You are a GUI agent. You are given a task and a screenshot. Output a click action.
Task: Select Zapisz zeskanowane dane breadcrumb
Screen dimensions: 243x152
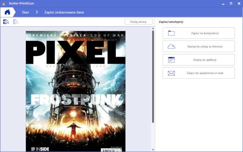(64, 12)
